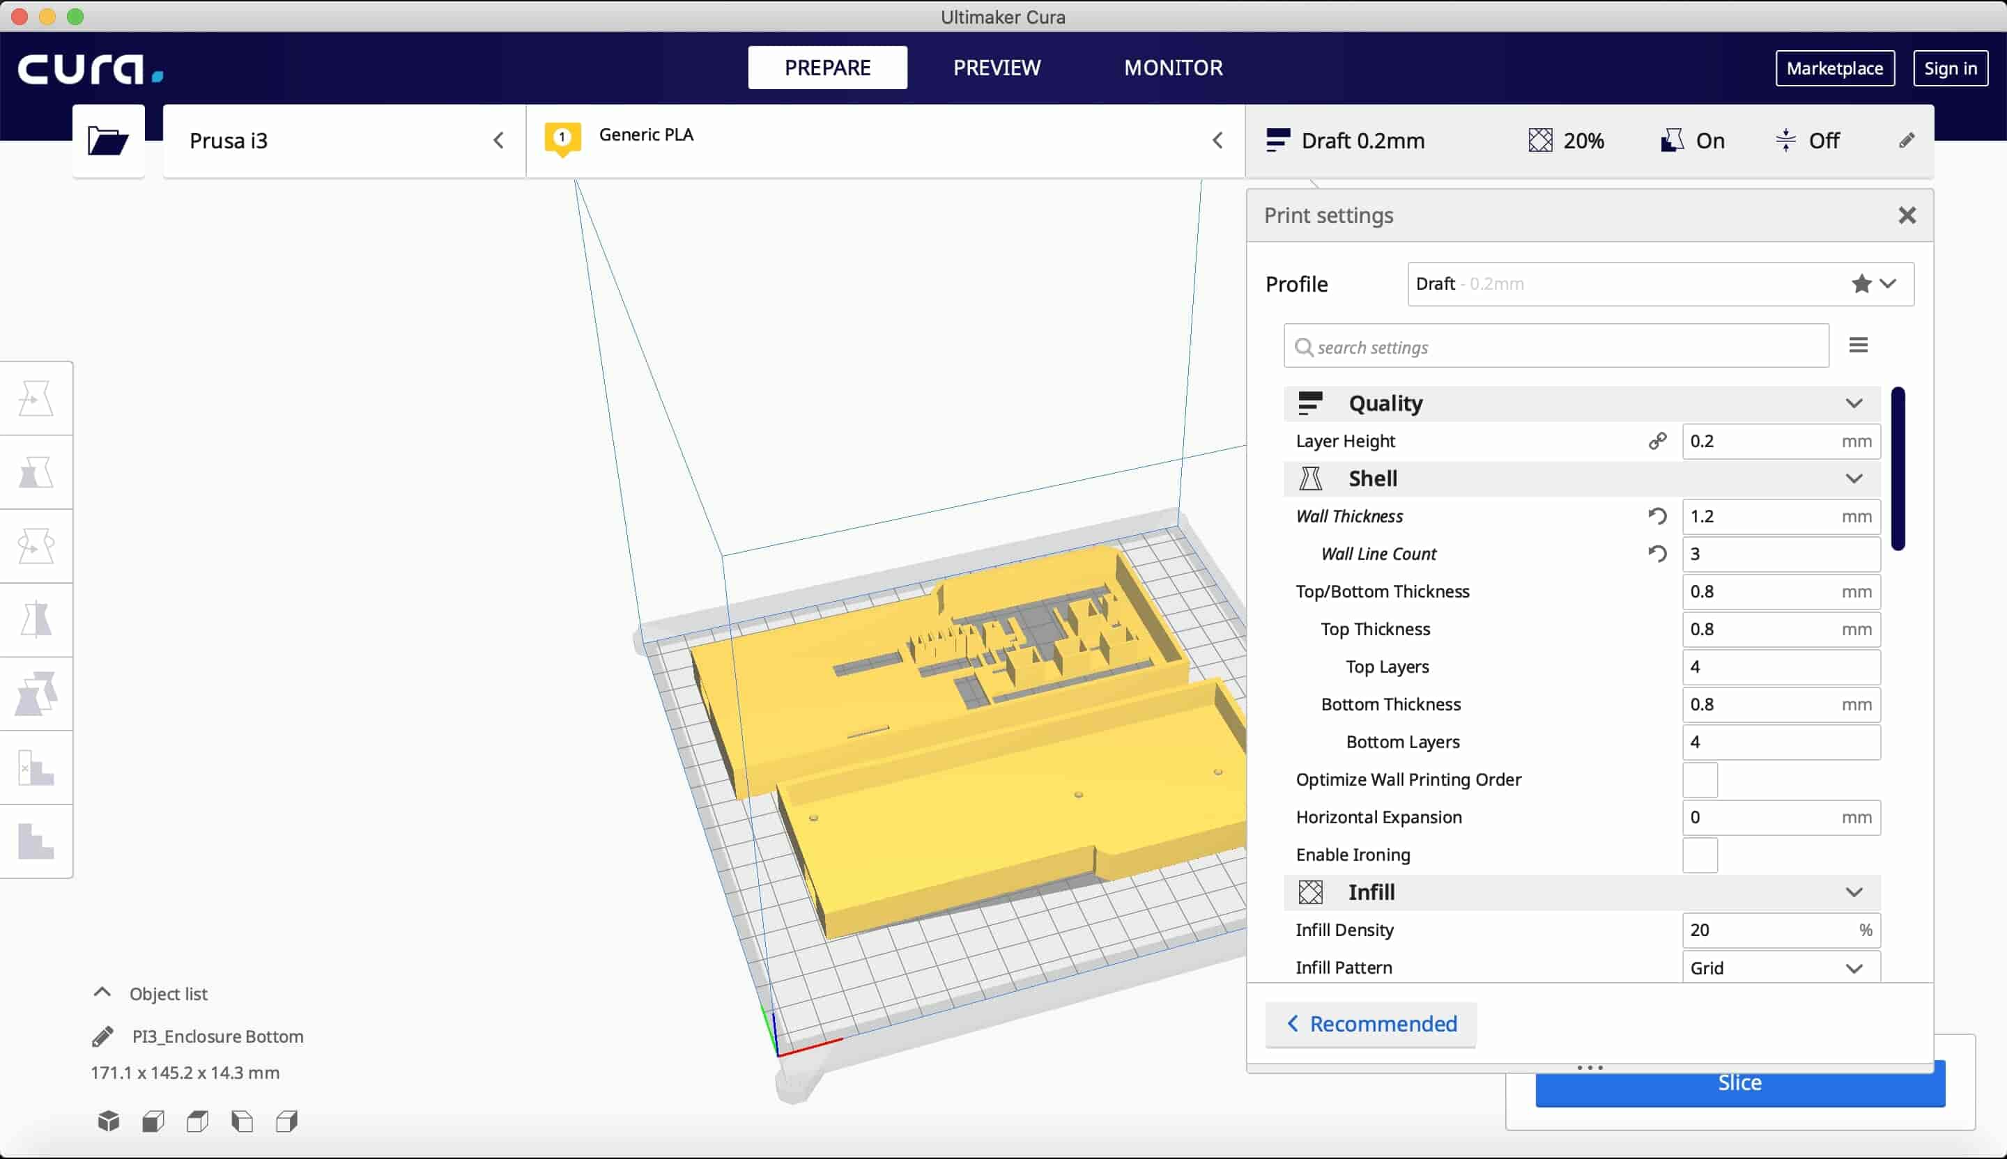
Task: Click the star icon in Profile field
Action: [1861, 283]
